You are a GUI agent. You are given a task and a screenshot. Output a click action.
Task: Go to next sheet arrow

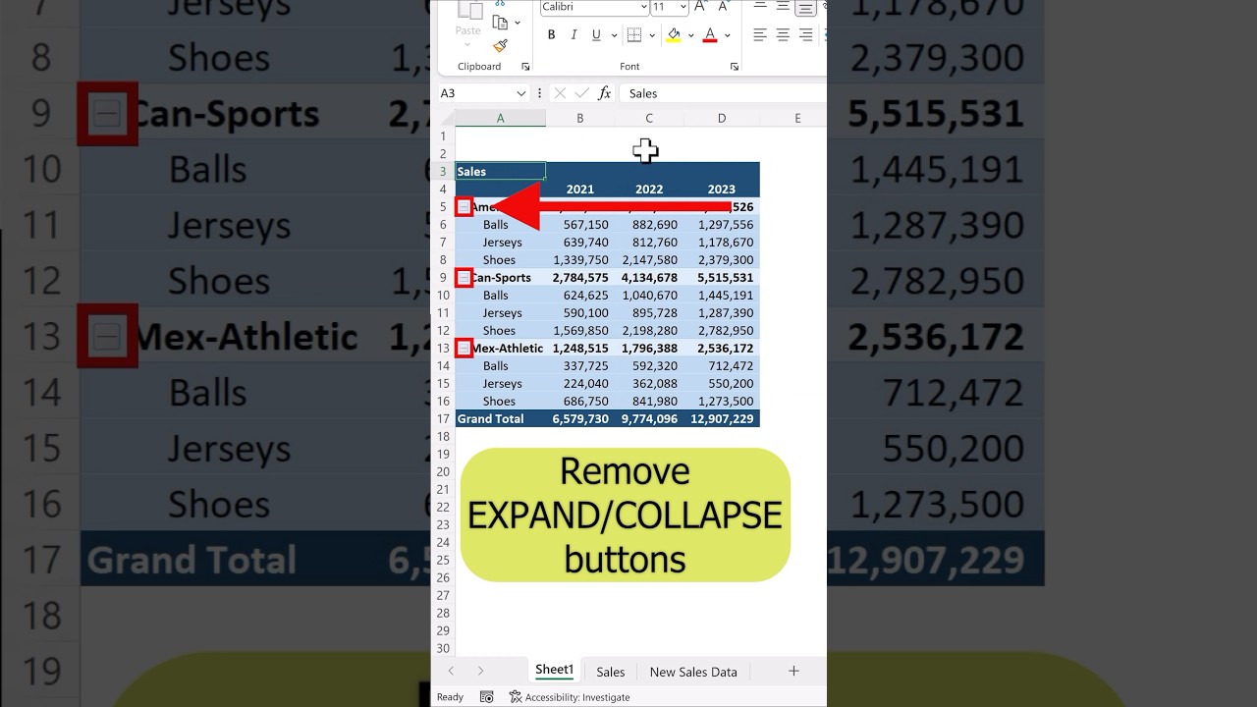coord(480,671)
